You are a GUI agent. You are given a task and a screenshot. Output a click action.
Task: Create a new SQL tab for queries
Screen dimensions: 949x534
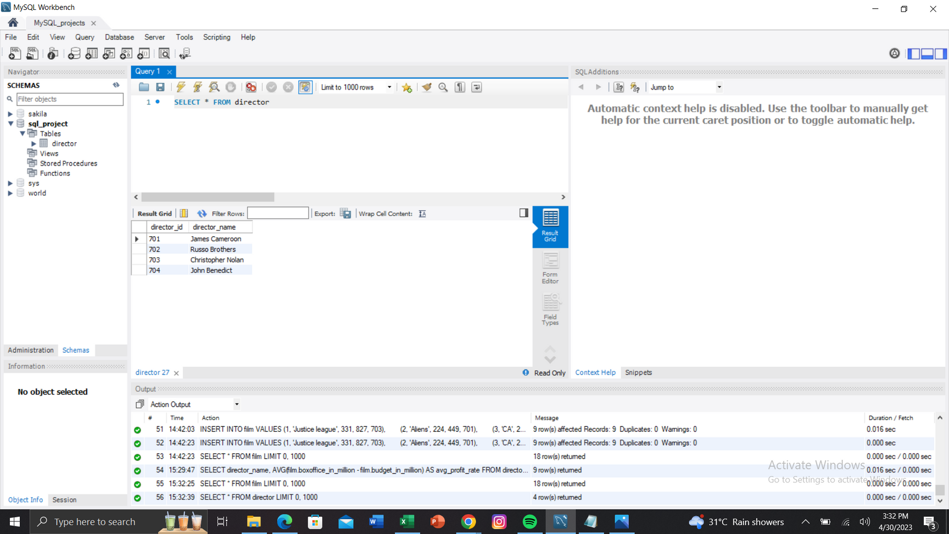pos(15,53)
